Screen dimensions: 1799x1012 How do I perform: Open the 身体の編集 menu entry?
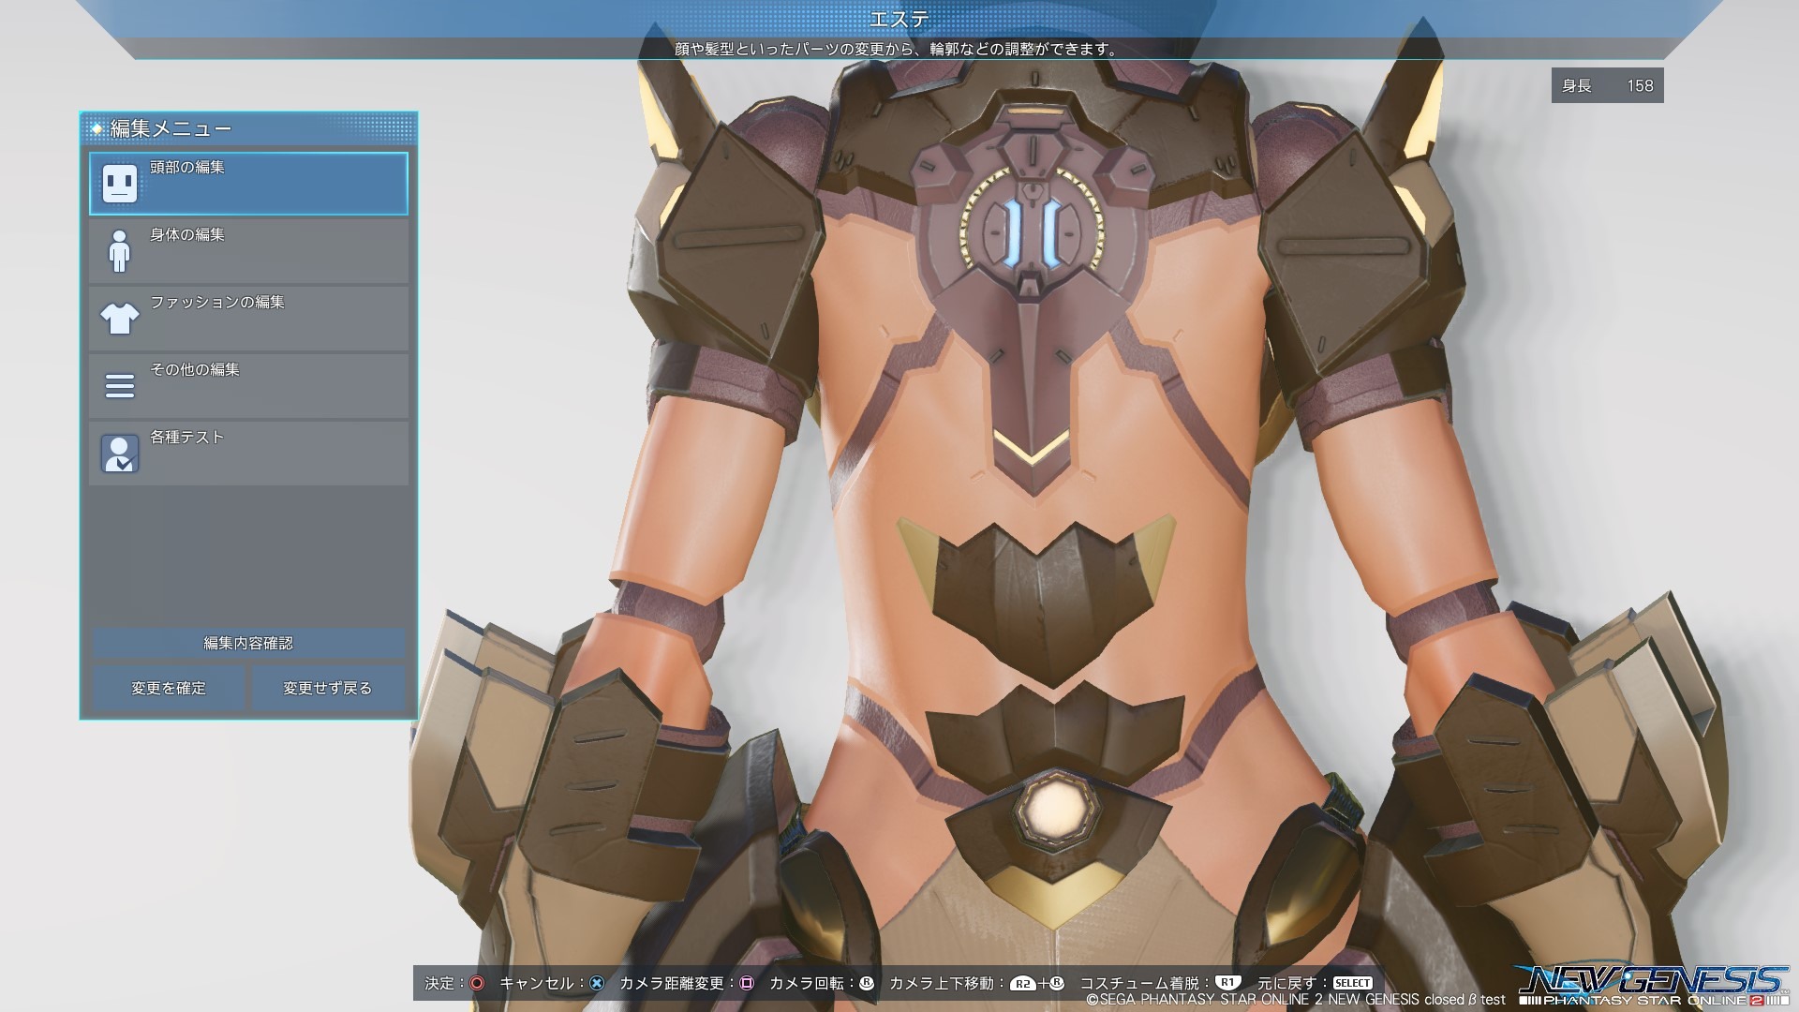[x=248, y=251]
